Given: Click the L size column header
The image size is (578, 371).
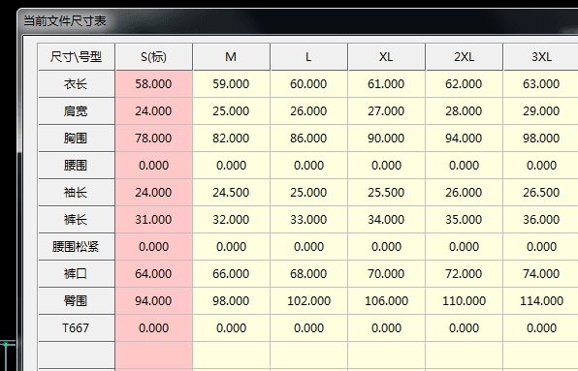Looking at the screenshot, I should [x=309, y=57].
